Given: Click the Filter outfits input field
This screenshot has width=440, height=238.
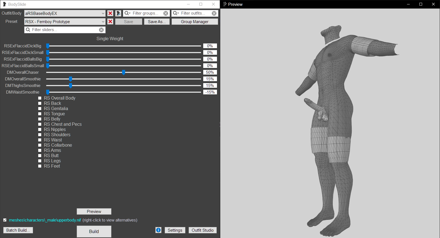Looking at the screenshot, I should (195, 13).
